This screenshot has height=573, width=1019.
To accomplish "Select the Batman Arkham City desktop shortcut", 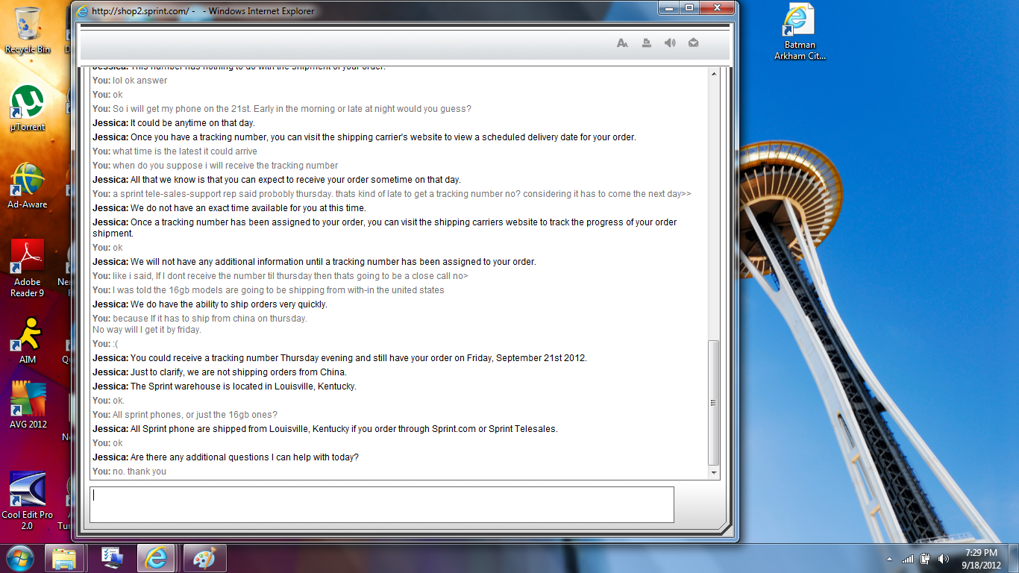I will point(800,32).
